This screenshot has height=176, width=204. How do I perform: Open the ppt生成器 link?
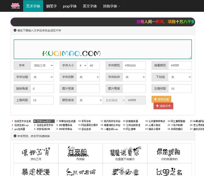[x=20, y=129]
